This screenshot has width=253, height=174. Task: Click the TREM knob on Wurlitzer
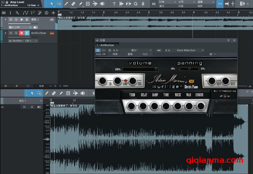pos(132,105)
